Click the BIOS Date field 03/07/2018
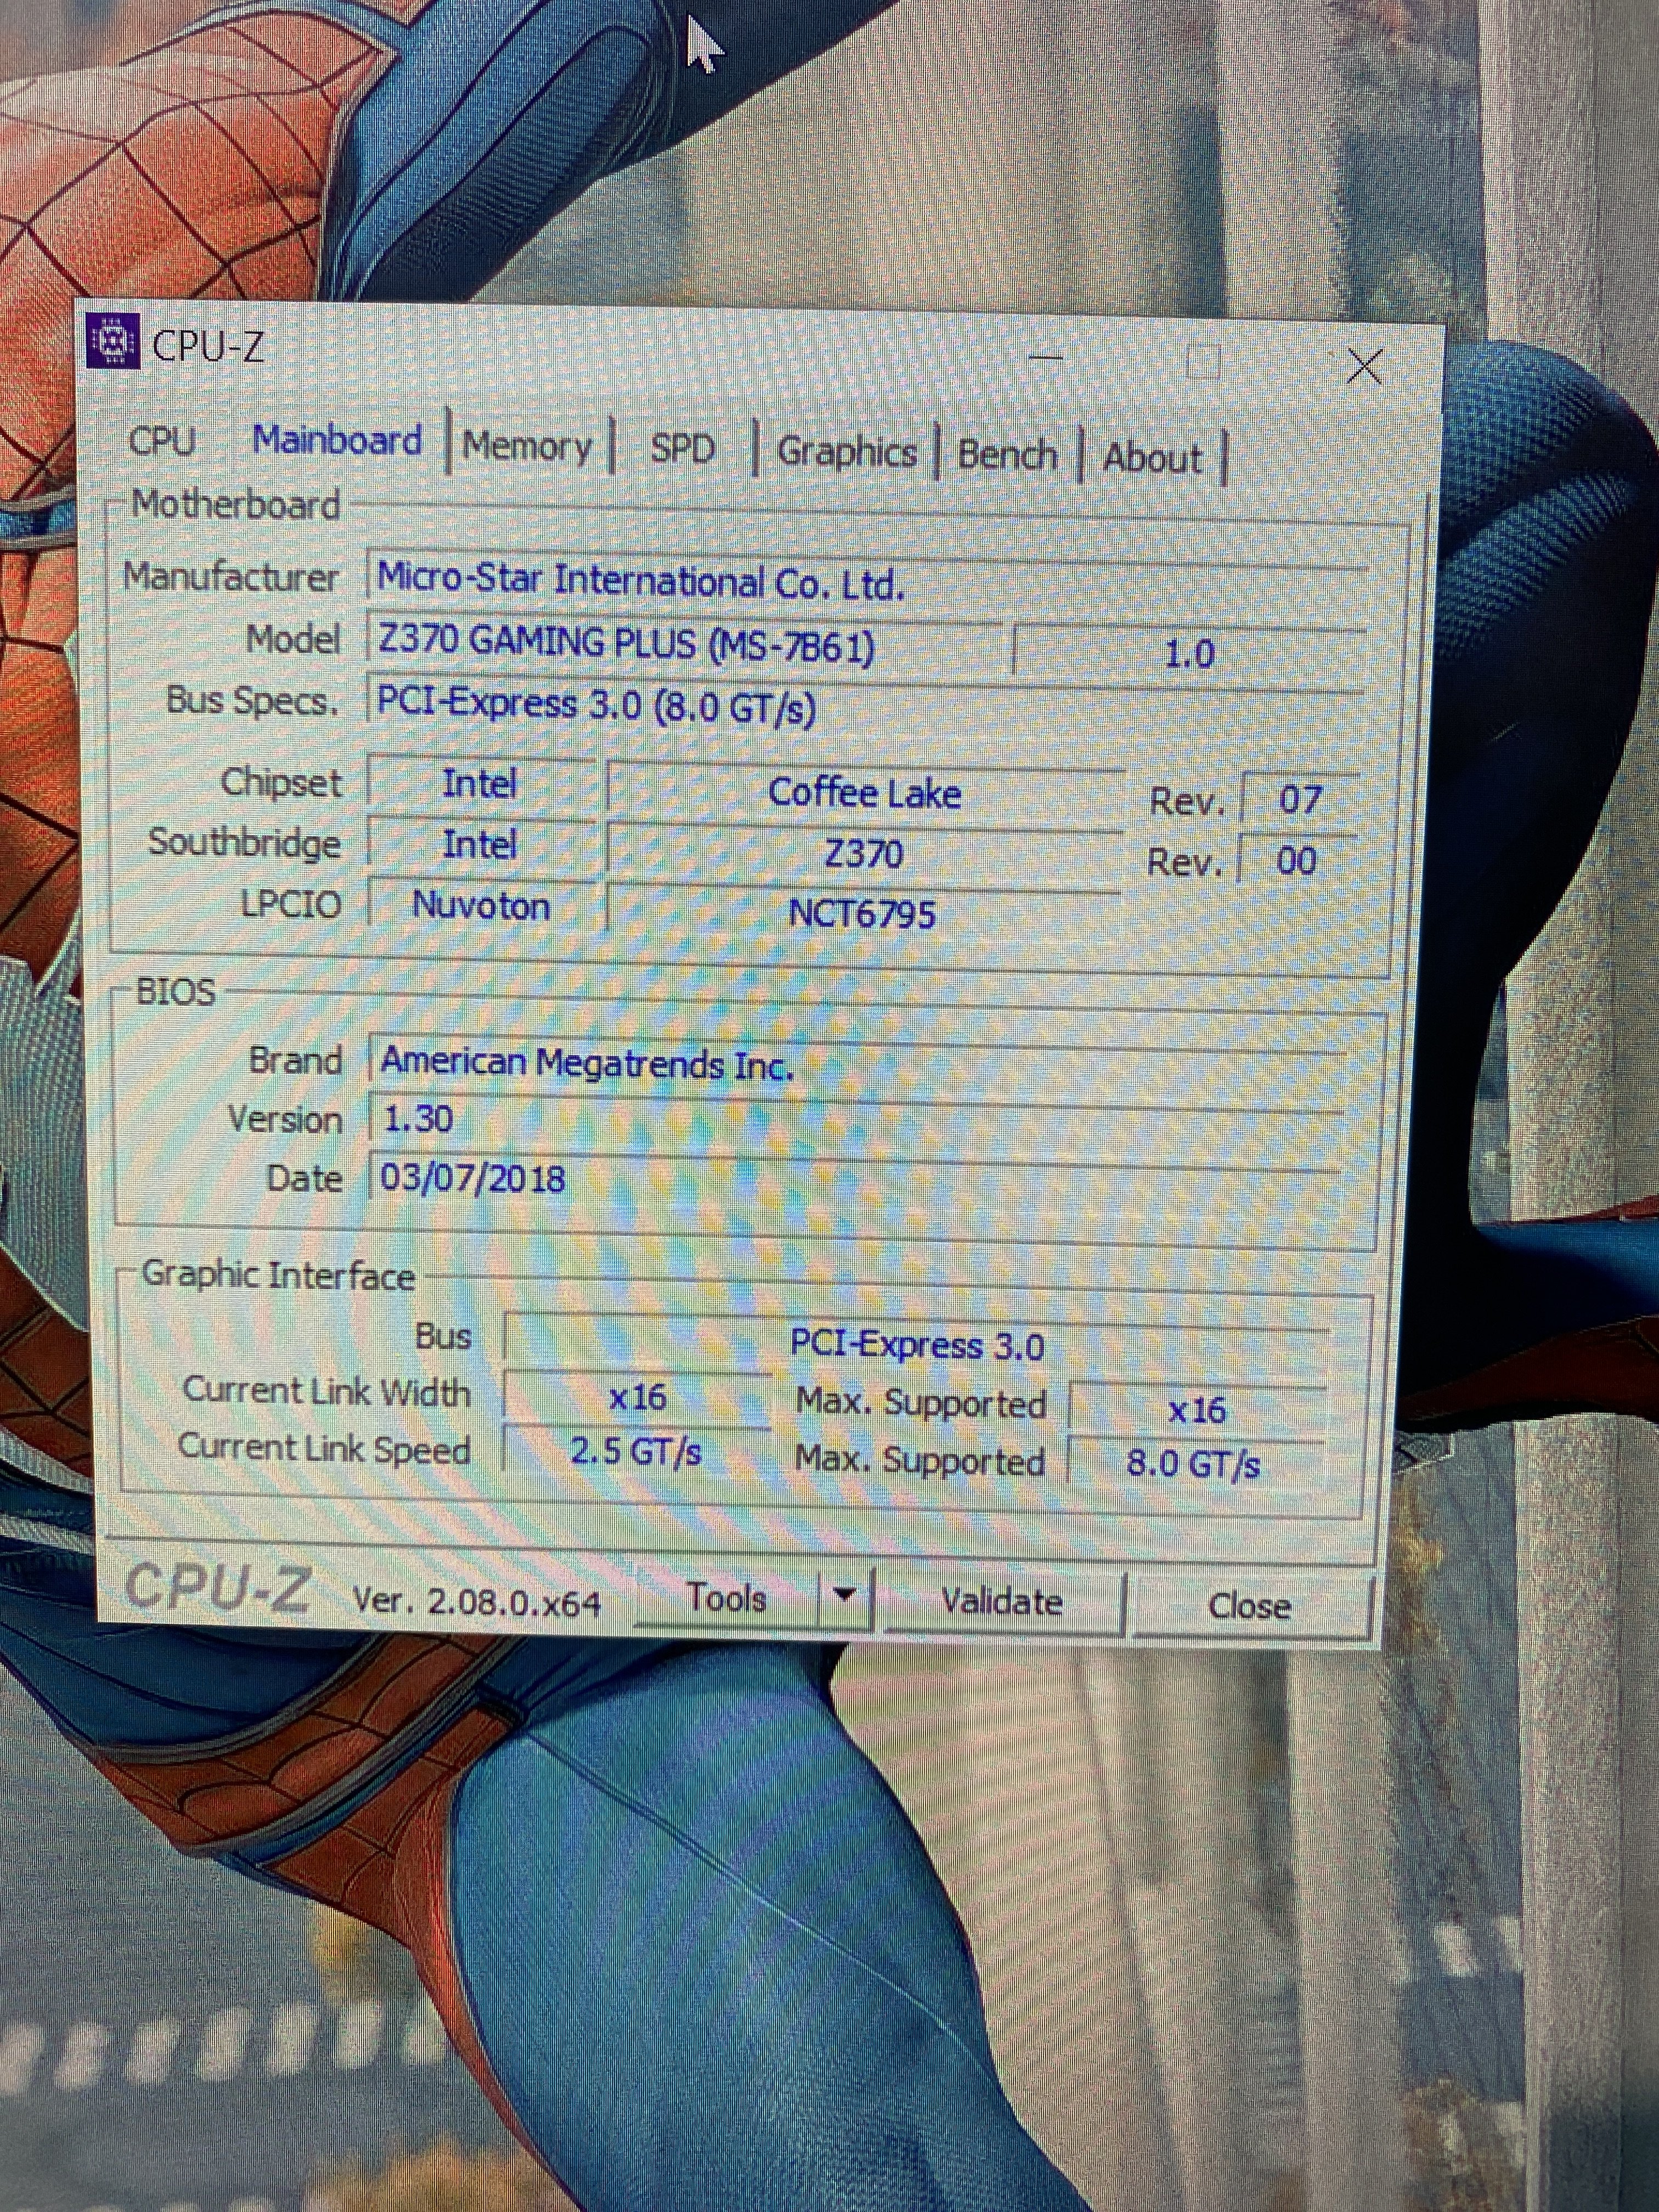This screenshot has width=1659, height=2212. point(472,1178)
